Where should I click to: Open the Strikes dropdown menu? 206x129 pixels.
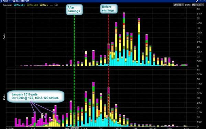[x=179, y=5]
